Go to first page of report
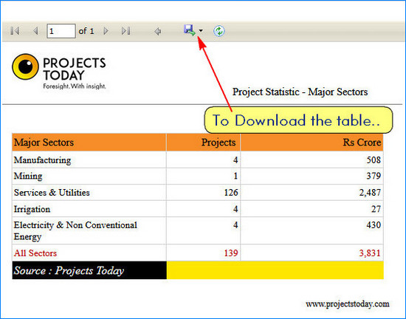Image resolution: width=406 pixels, height=319 pixels. coord(15,31)
